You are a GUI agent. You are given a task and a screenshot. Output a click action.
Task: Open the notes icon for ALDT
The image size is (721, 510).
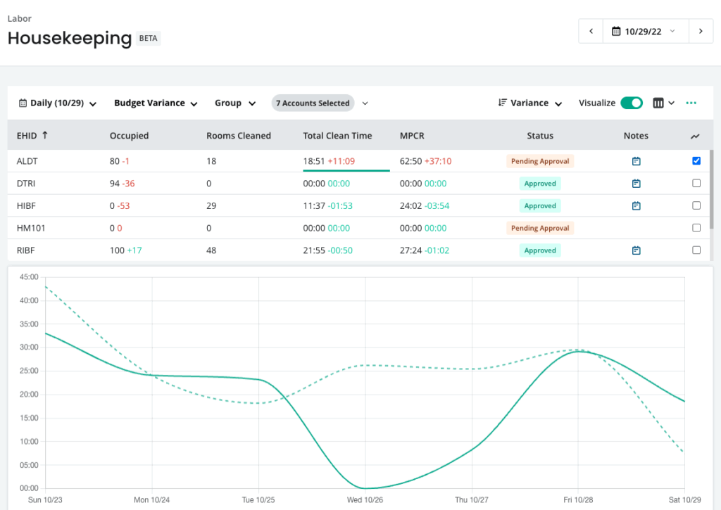(636, 161)
